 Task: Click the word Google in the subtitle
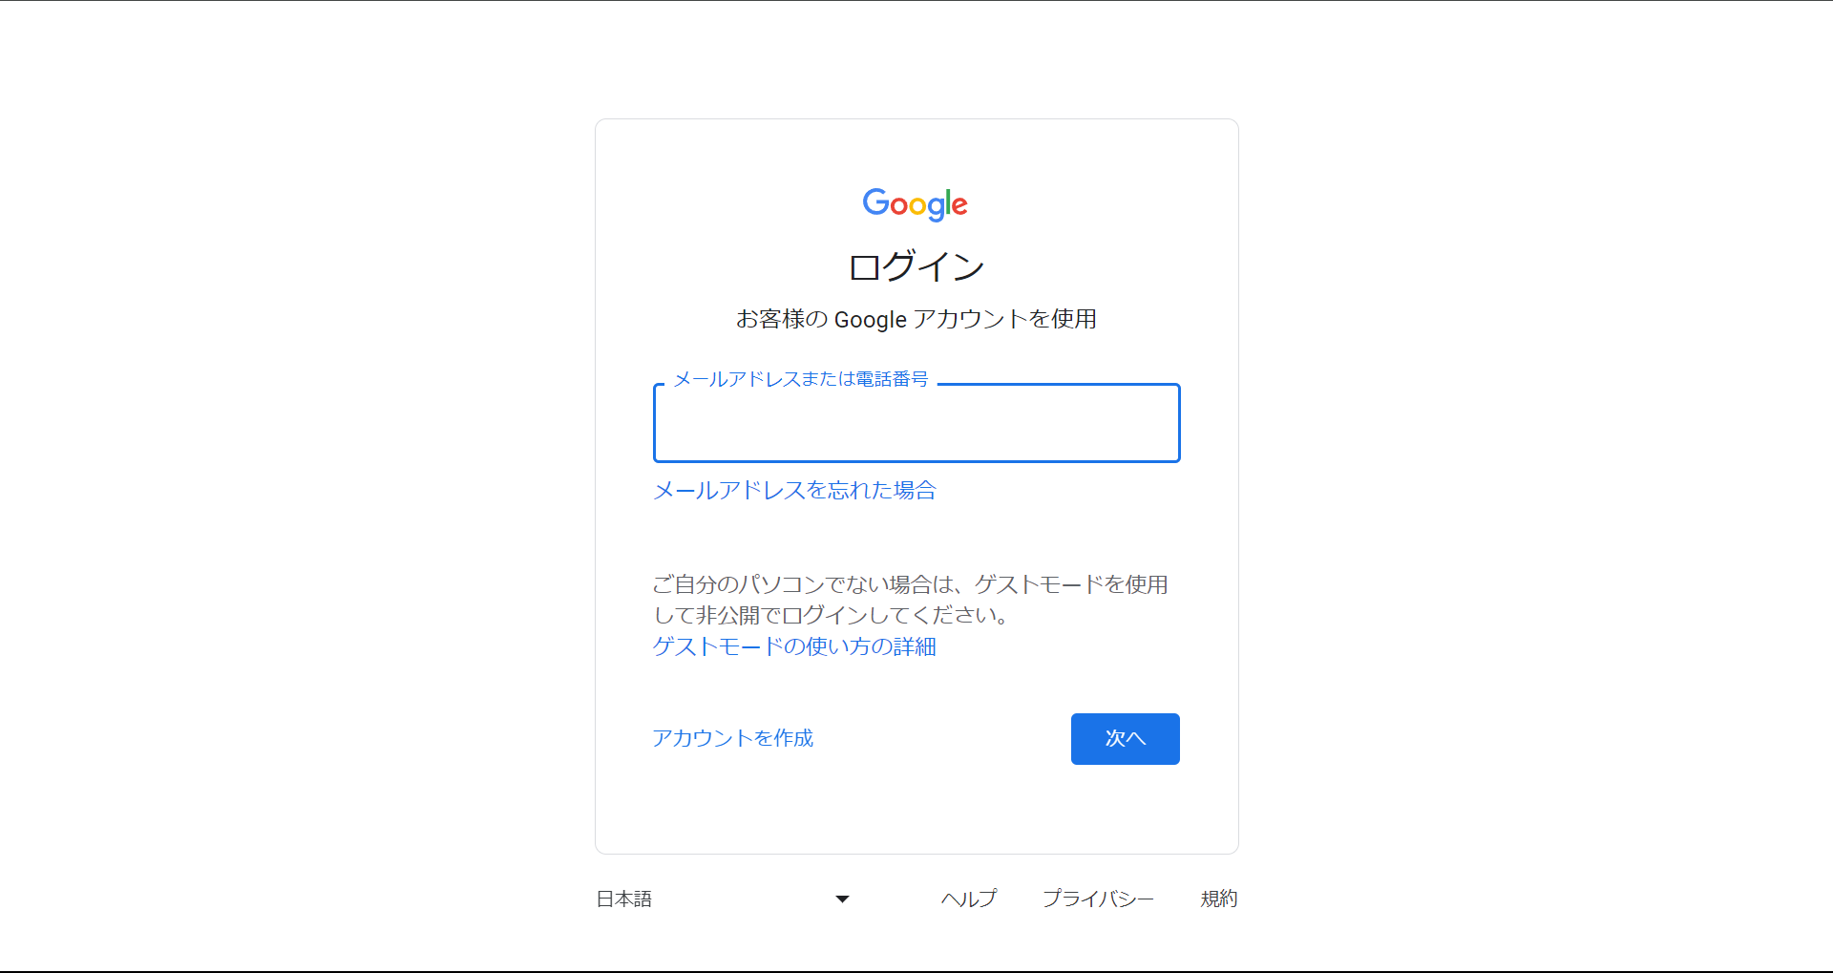(x=870, y=320)
